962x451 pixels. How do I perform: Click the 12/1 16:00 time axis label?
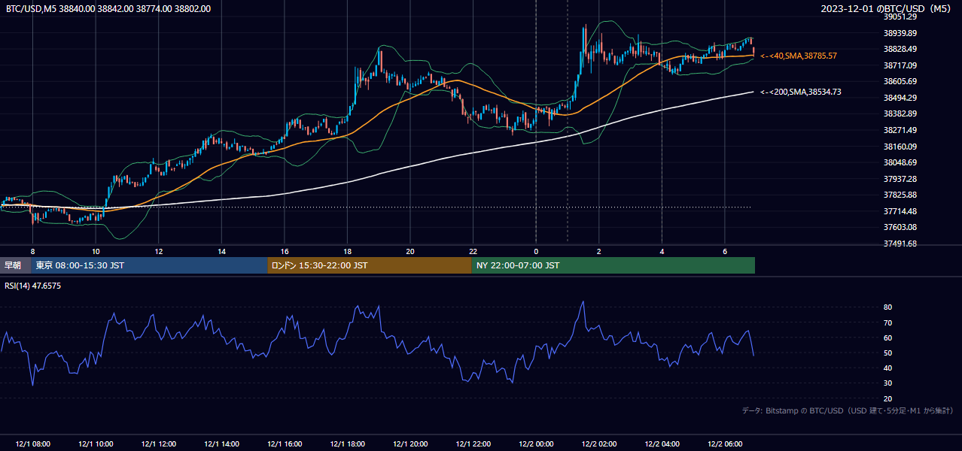[285, 444]
